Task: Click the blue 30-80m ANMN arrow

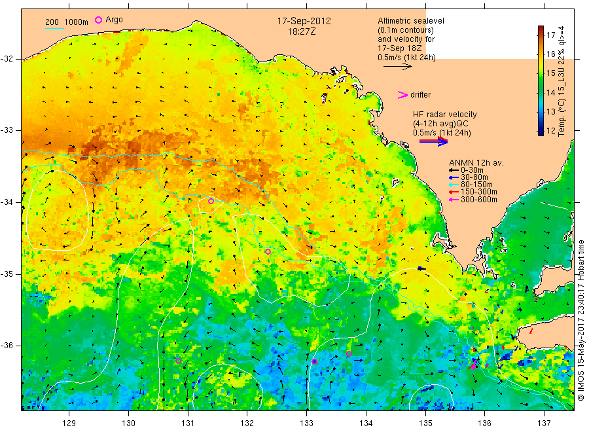Action: (x=454, y=177)
